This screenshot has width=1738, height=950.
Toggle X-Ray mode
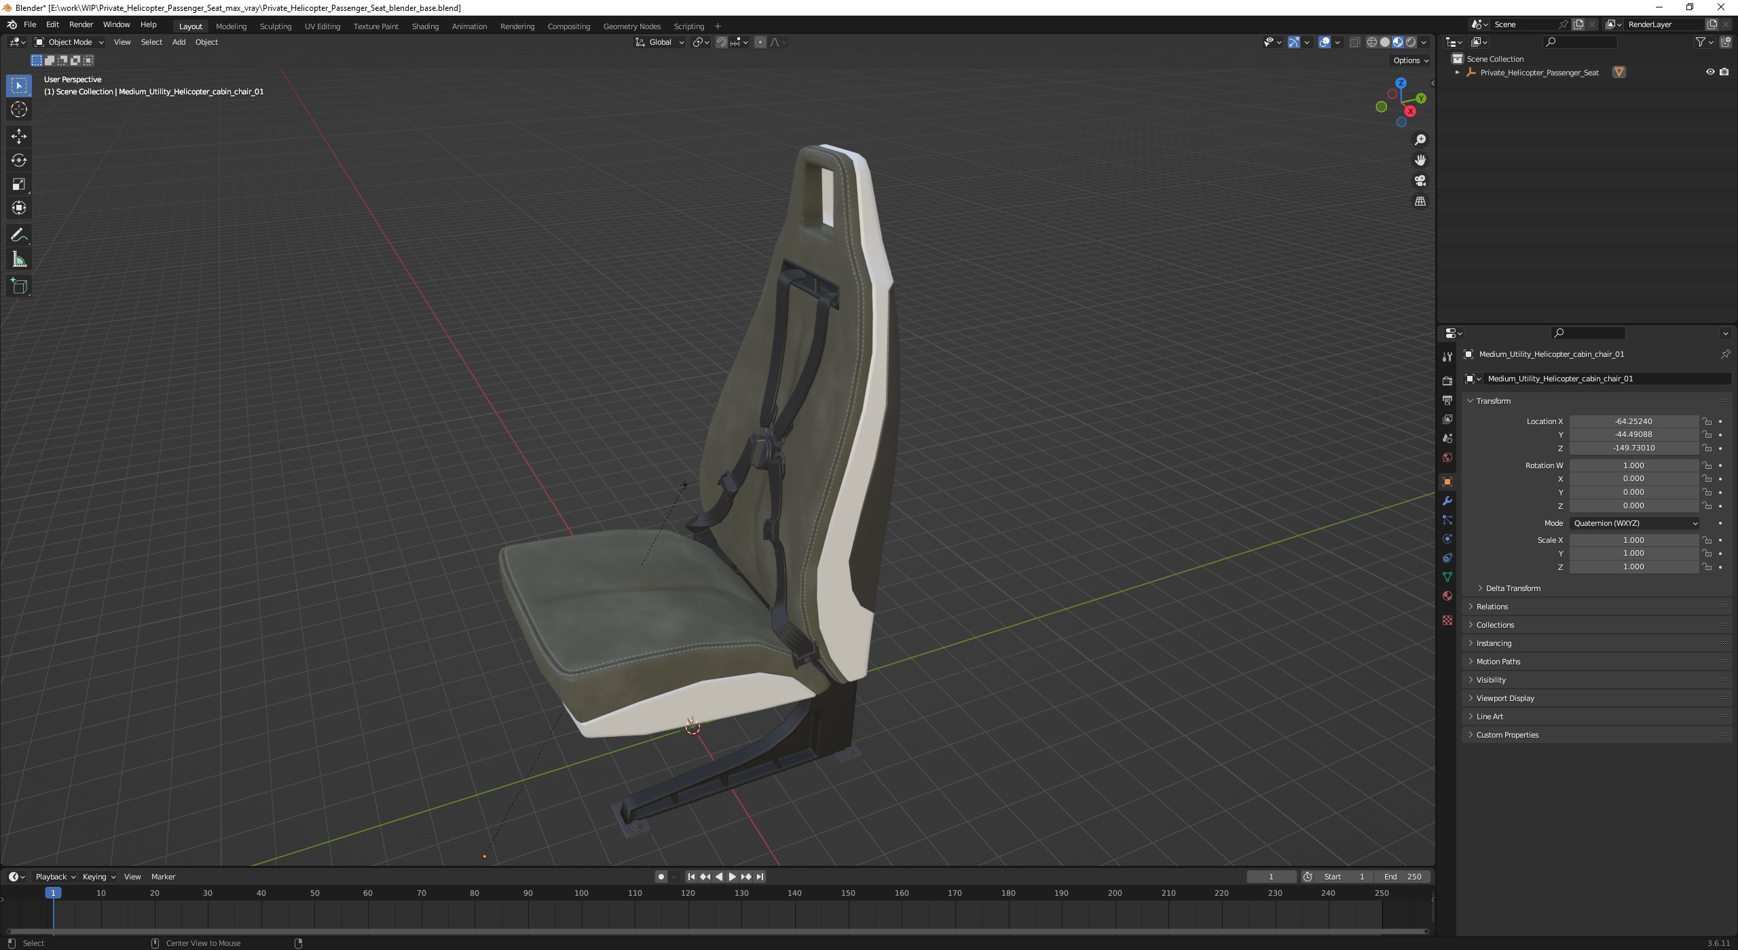[1354, 42]
